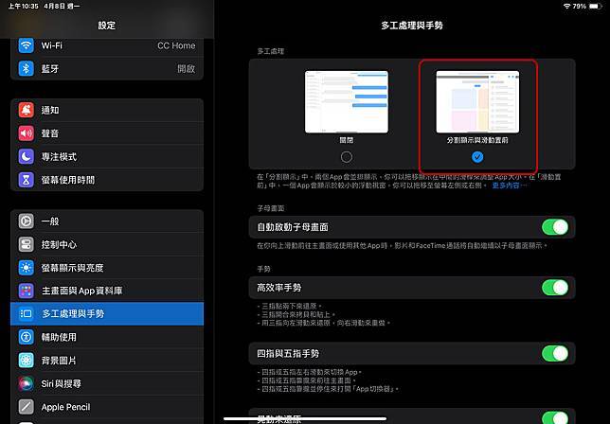Tap the 關閉 mode preview thumbnail
Viewport: 610px width, 424px height.
pos(347,102)
